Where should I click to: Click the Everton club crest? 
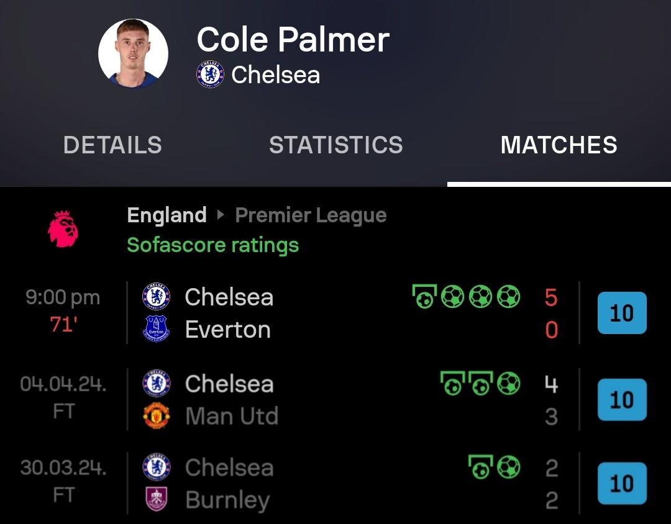[x=156, y=328]
